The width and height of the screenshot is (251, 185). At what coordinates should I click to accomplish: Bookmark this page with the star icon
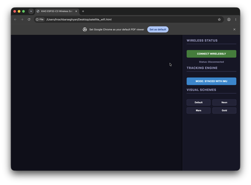(219, 19)
